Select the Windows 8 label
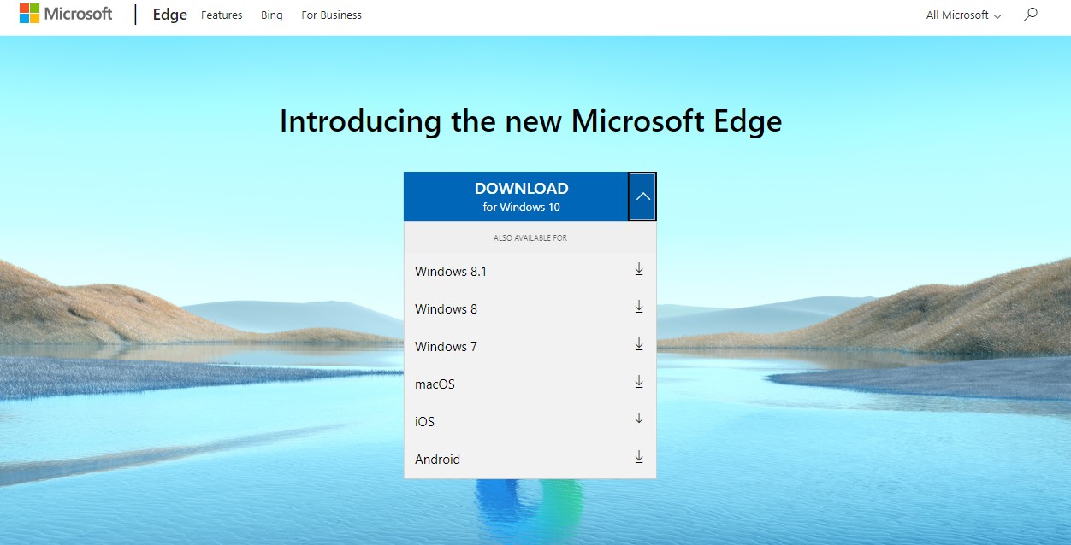This screenshot has width=1071, height=545. point(446,309)
